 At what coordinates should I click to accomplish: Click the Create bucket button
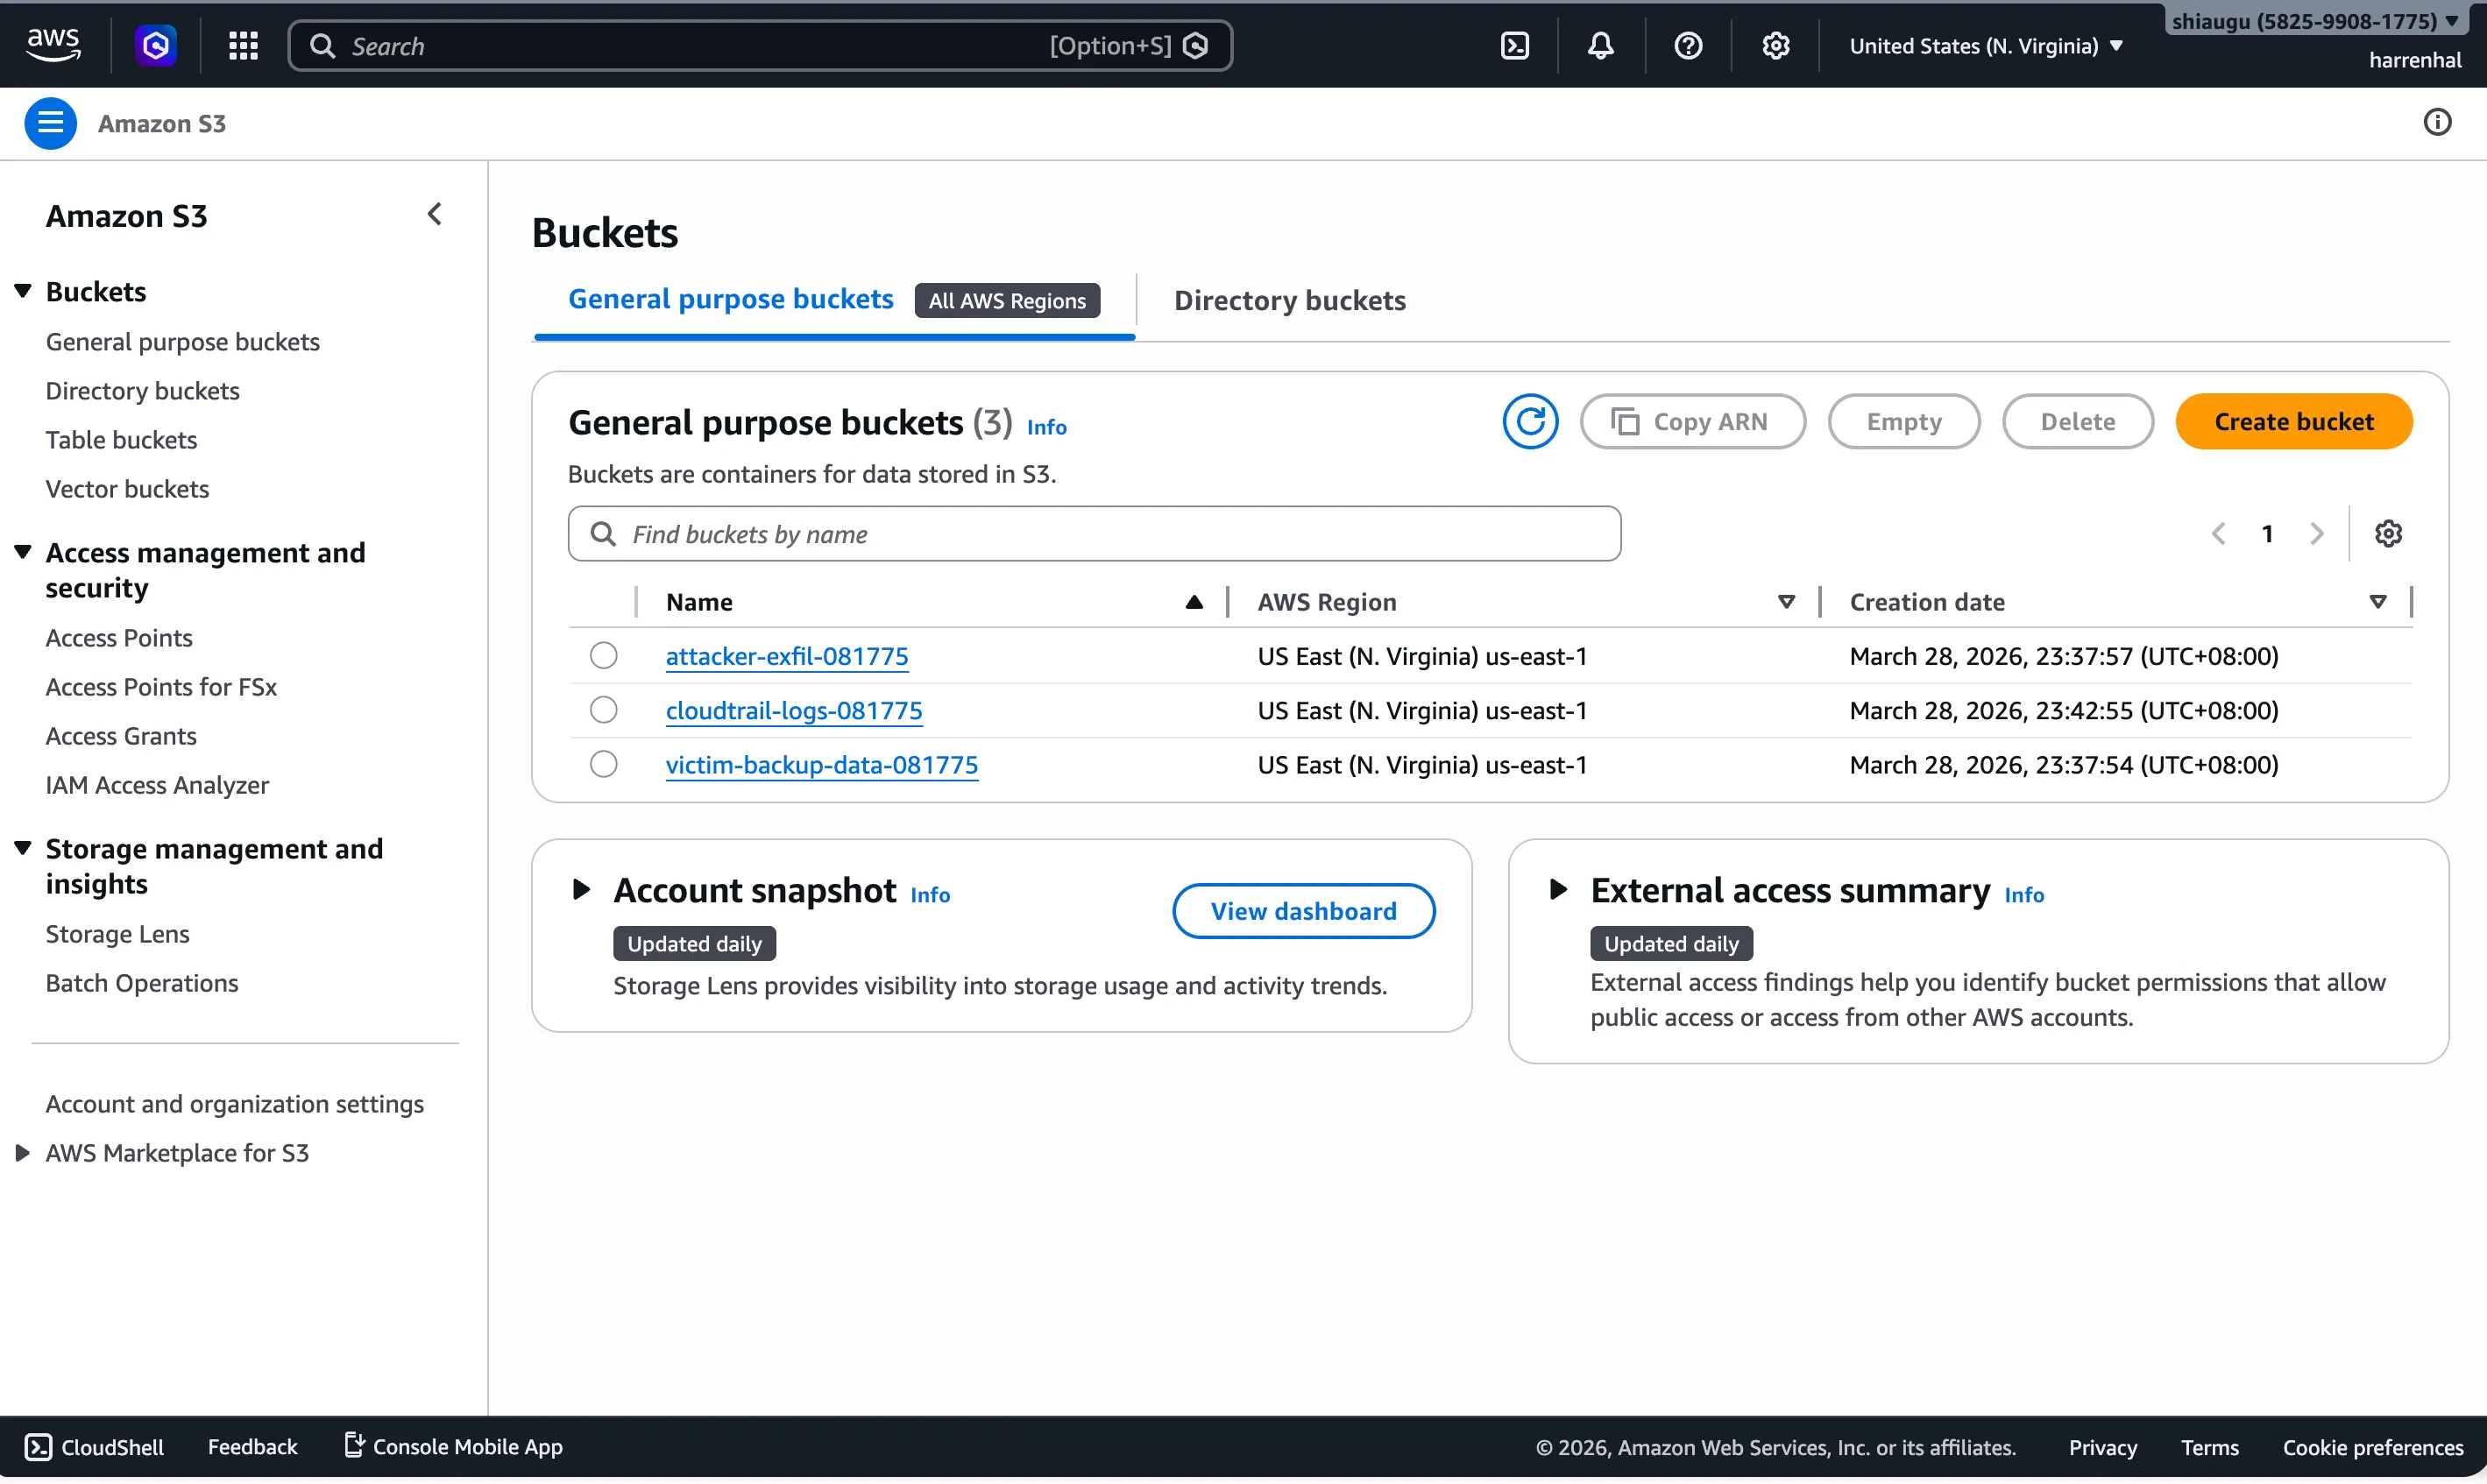(x=2294, y=421)
